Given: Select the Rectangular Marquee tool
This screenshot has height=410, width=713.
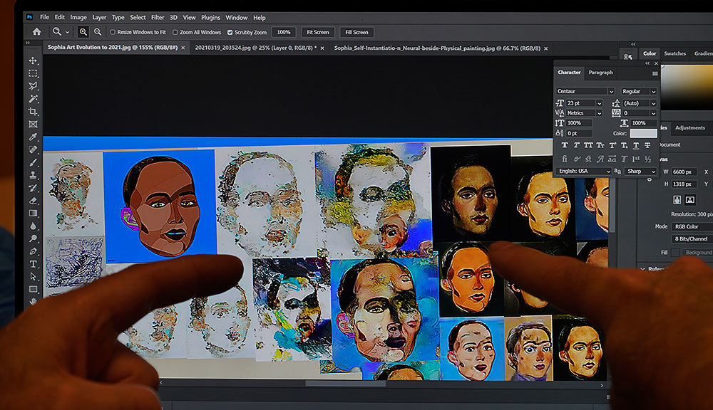Looking at the screenshot, I should pos(33,73).
